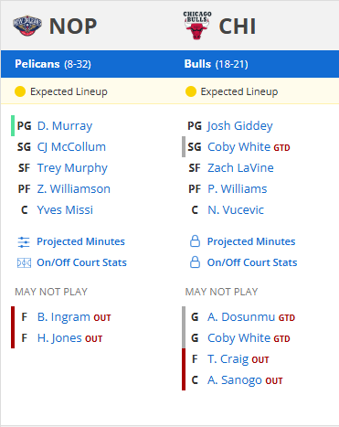This screenshot has height=427, width=339.
Task: Click the yellow Expected Lineup dot for Pelicans
Action: coord(20,91)
